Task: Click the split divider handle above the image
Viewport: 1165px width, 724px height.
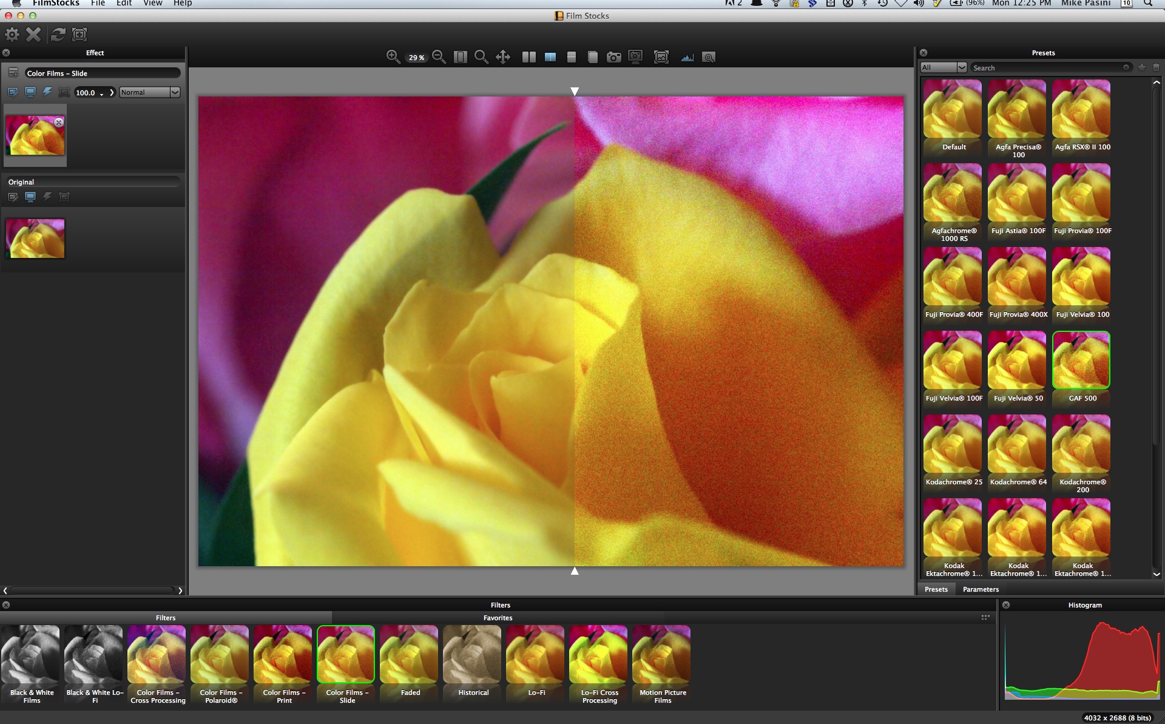Action: (x=575, y=91)
